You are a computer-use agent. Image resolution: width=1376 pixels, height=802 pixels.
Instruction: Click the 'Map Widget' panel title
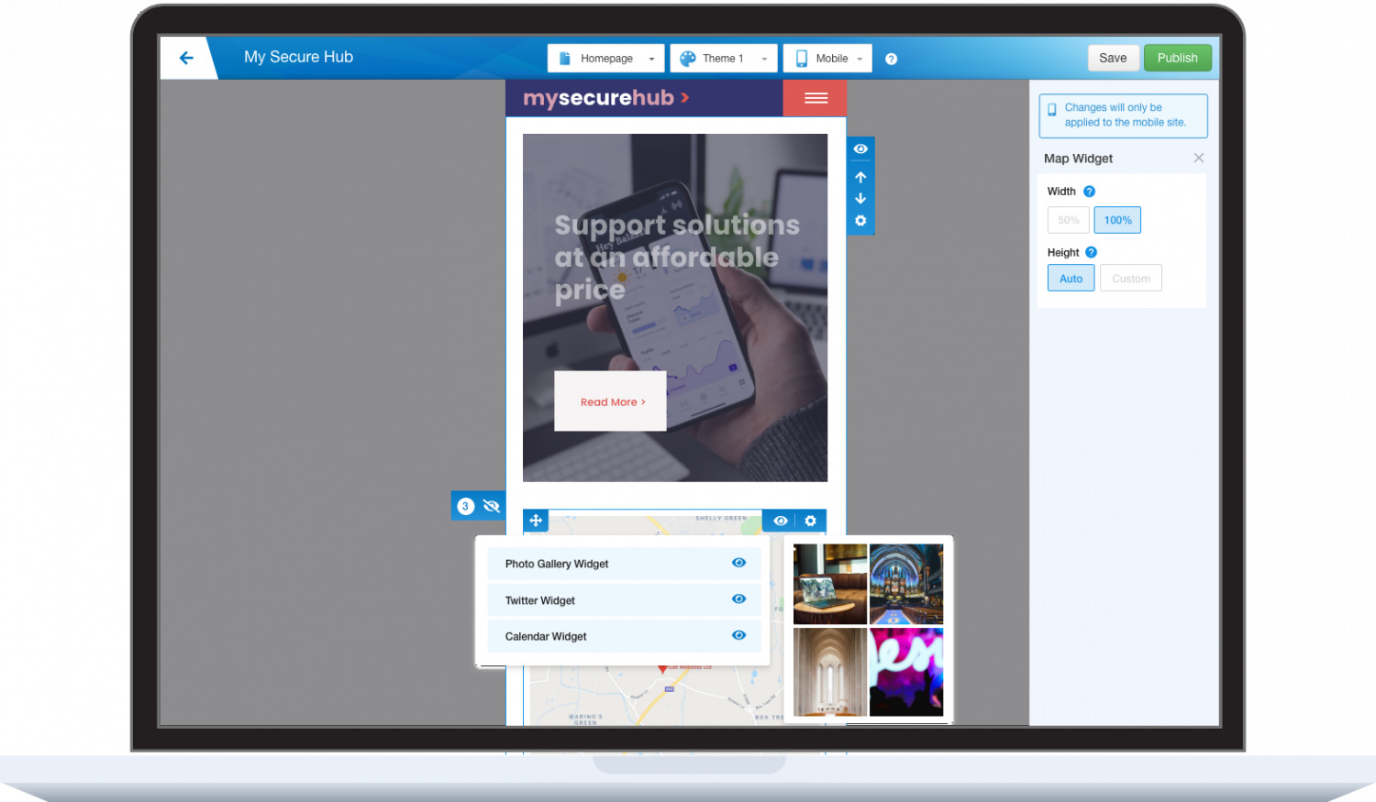point(1078,159)
